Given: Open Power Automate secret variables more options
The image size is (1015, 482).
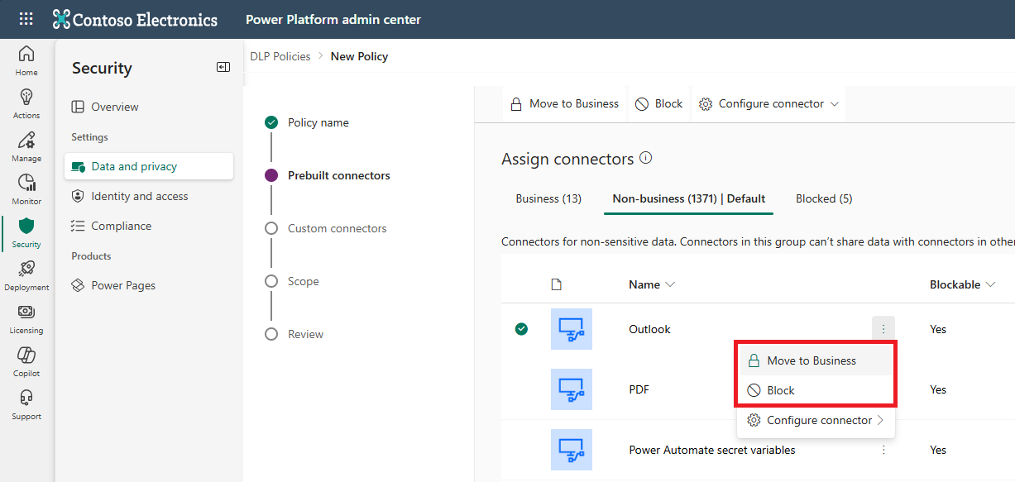Looking at the screenshot, I should 883,450.
